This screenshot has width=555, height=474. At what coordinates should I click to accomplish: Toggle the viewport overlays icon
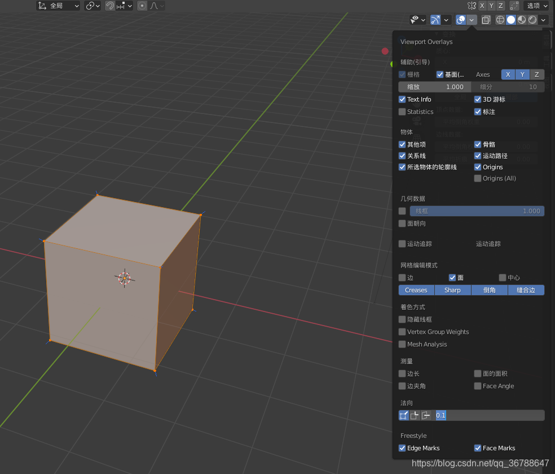(x=461, y=20)
